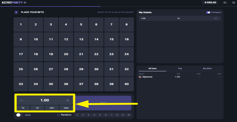Select cell number 35
The image size is (237, 122).
(51, 84)
